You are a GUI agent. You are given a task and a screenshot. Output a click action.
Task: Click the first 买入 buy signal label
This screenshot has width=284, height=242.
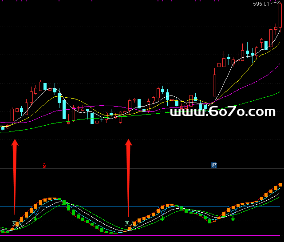tap(16, 223)
